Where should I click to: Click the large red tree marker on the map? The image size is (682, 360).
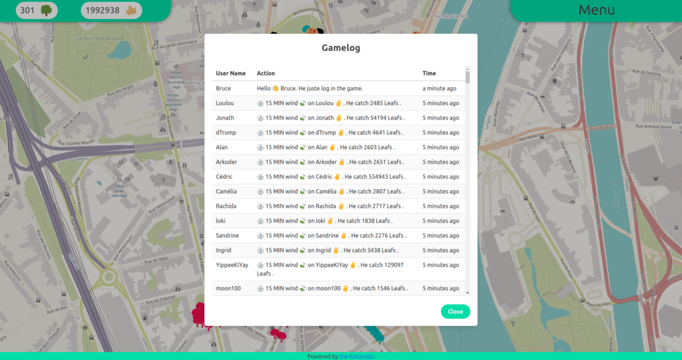198,314
